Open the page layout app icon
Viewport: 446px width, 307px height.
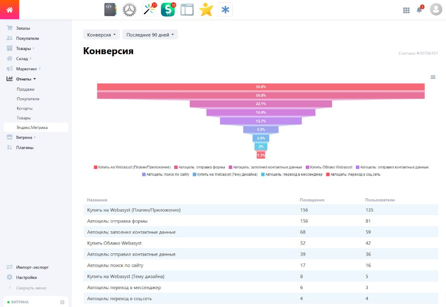pyautogui.click(x=187, y=10)
